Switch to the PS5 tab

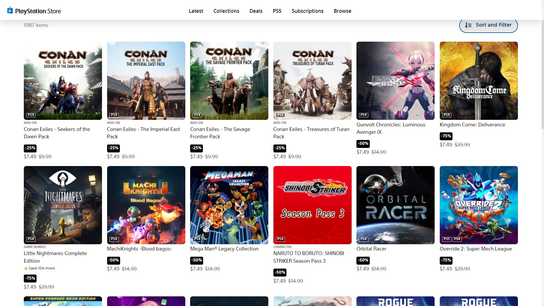(277, 11)
